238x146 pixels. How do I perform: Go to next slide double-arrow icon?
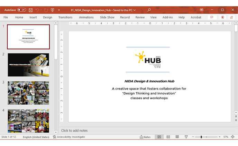(236, 120)
